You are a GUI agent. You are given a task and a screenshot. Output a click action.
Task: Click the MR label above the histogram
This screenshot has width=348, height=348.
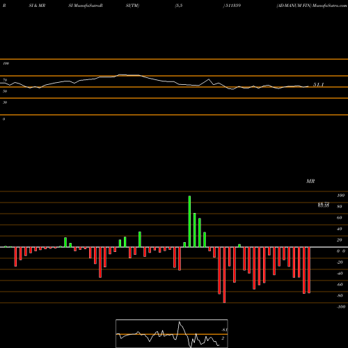[310, 181]
